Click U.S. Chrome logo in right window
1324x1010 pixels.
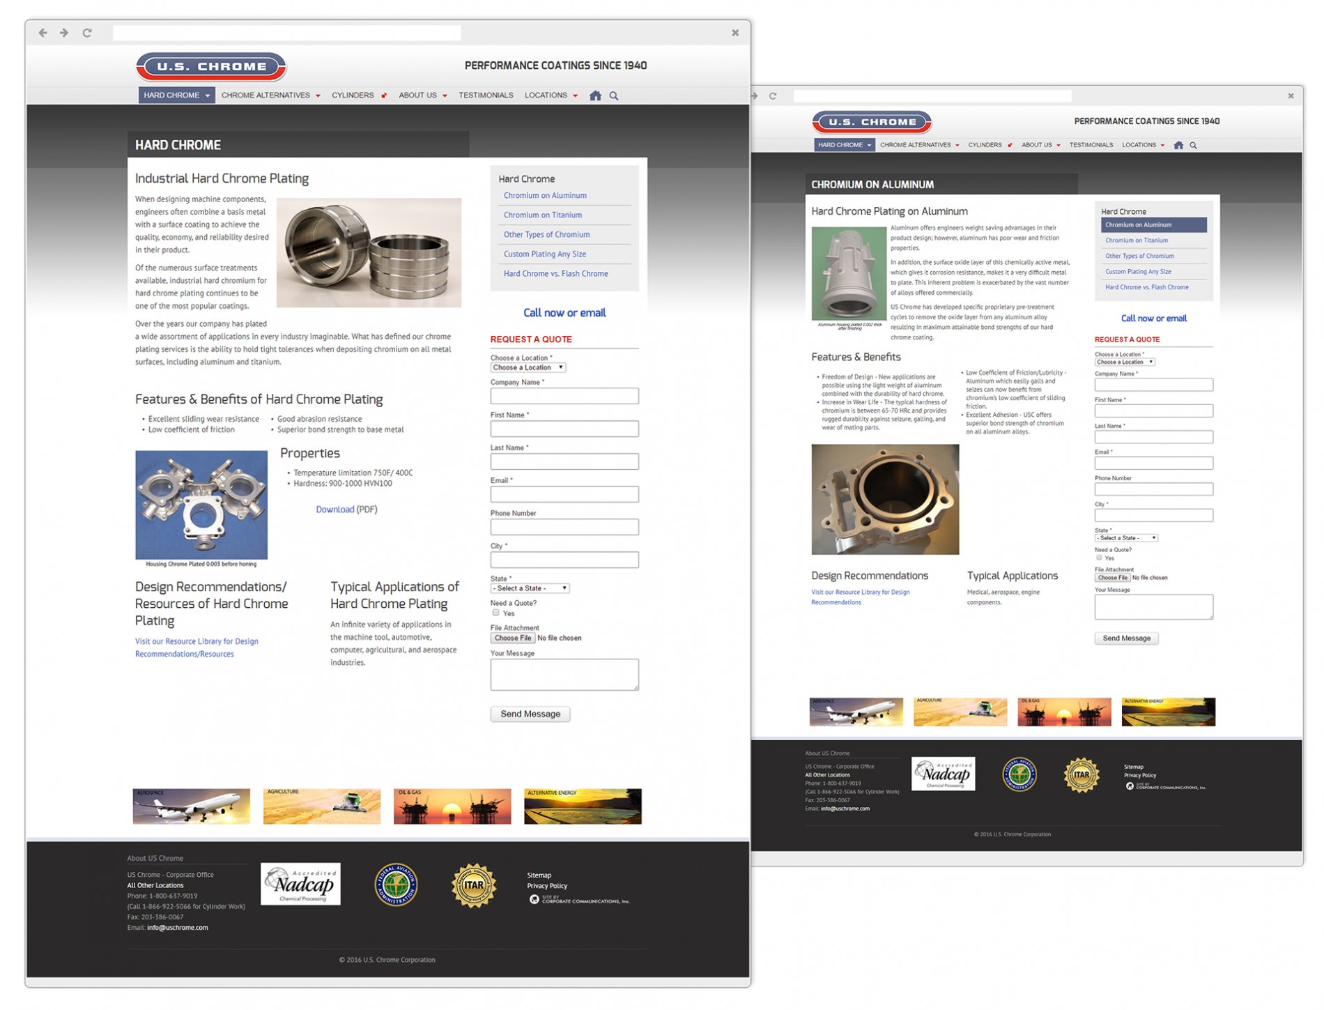click(x=872, y=122)
